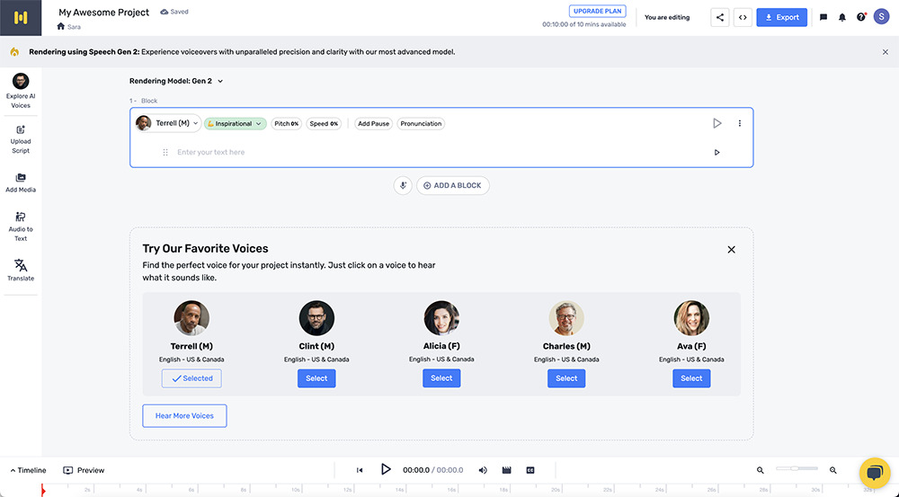Click the embed code icon
The height and width of the screenshot is (497, 899).
(x=743, y=17)
